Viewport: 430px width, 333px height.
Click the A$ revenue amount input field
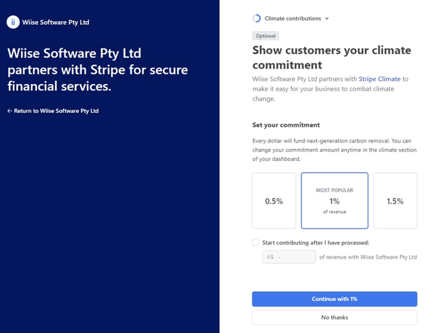coord(289,257)
